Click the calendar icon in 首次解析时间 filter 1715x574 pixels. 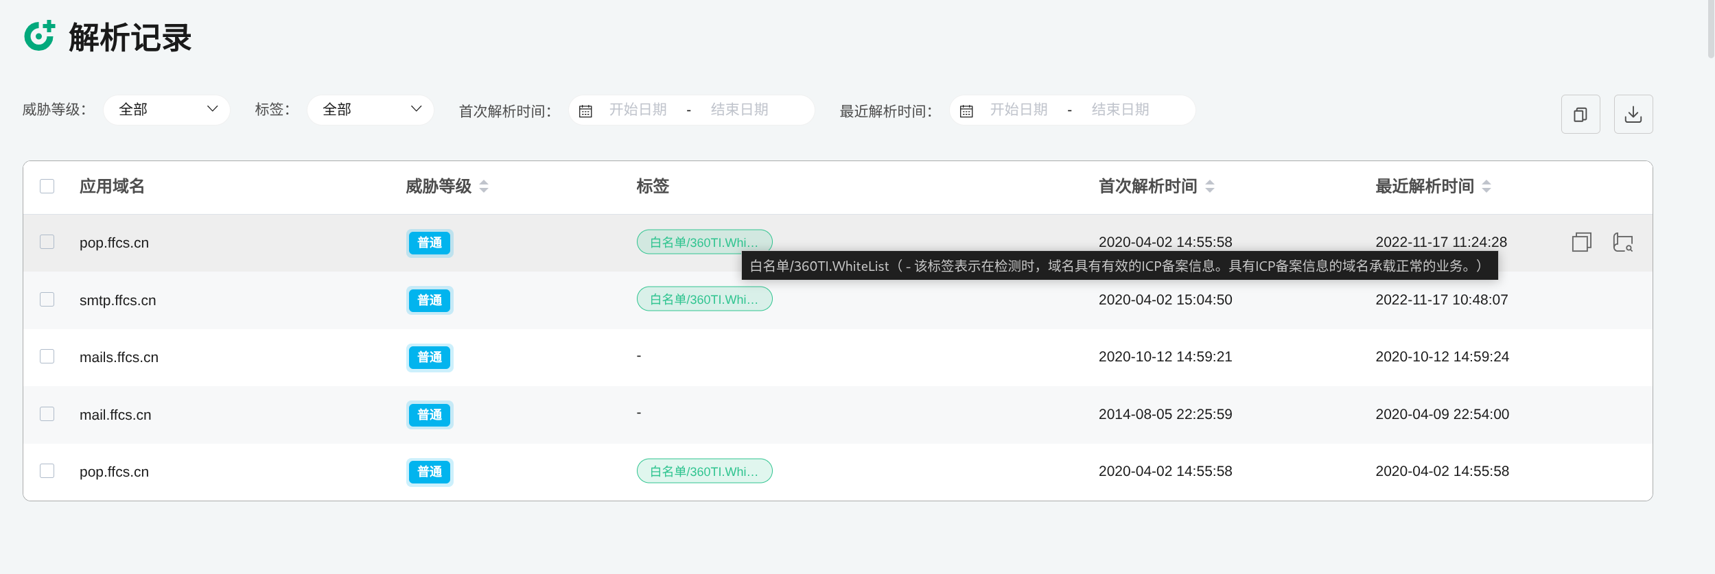(x=585, y=111)
